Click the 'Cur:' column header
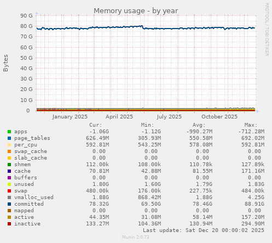 click(96, 125)
